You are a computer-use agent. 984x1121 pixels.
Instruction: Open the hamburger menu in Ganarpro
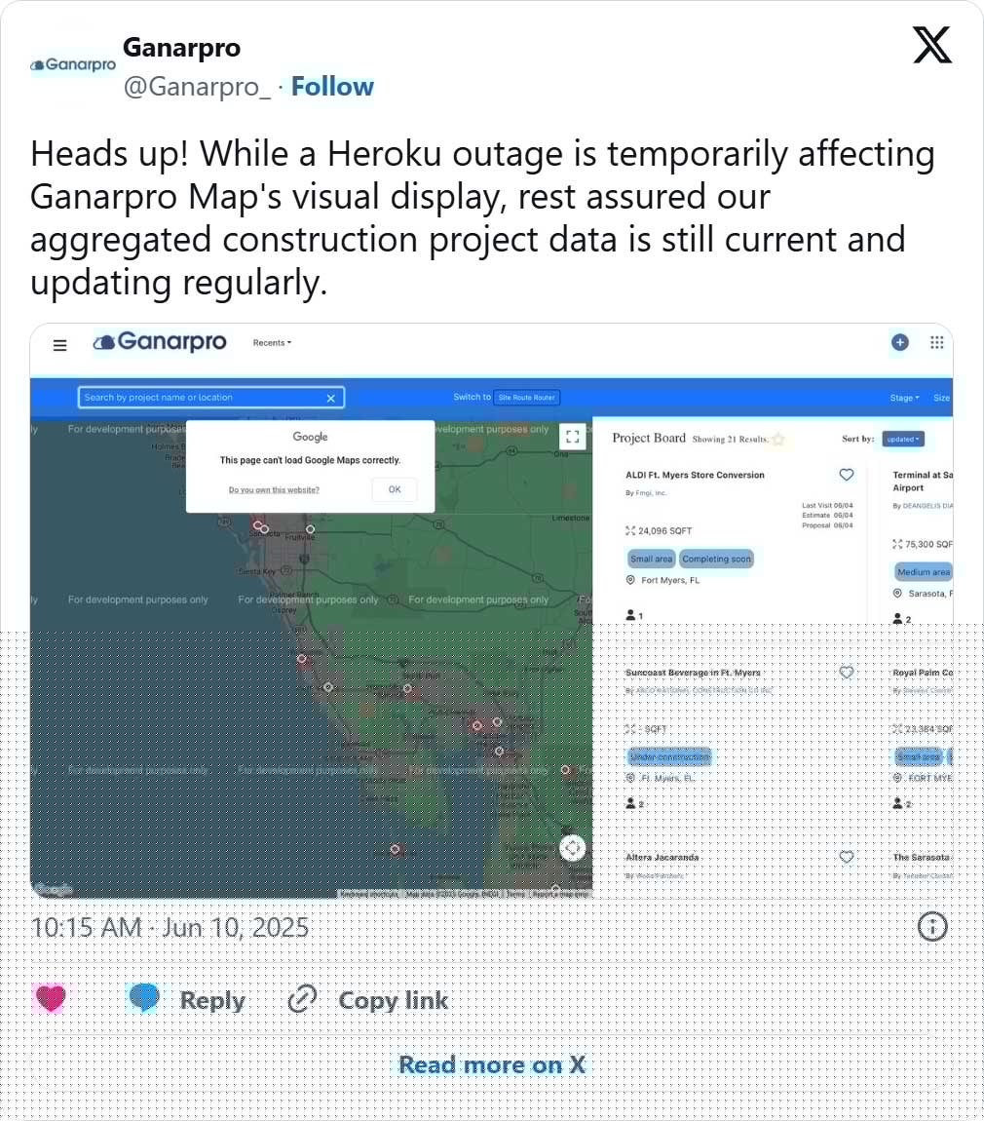click(x=60, y=345)
